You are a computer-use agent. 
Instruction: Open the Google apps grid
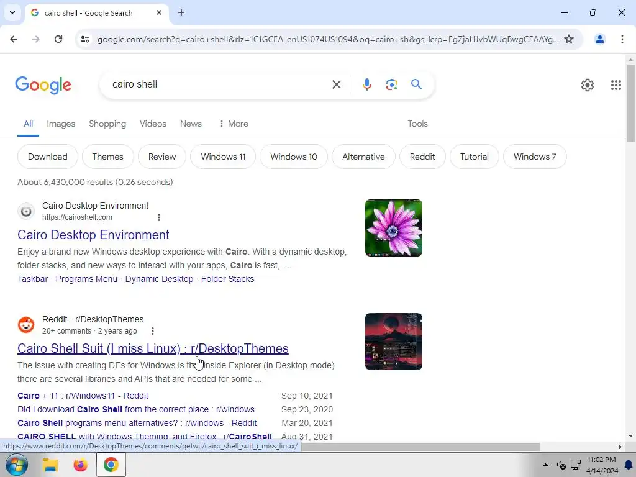[x=616, y=84]
